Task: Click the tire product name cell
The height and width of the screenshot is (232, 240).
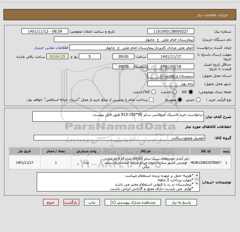Action: [146, 163]
